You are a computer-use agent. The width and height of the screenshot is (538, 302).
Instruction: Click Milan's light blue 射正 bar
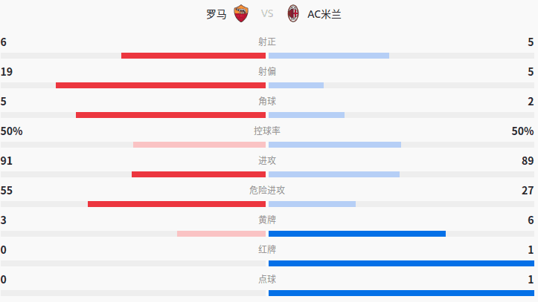(x=329, y=56)
